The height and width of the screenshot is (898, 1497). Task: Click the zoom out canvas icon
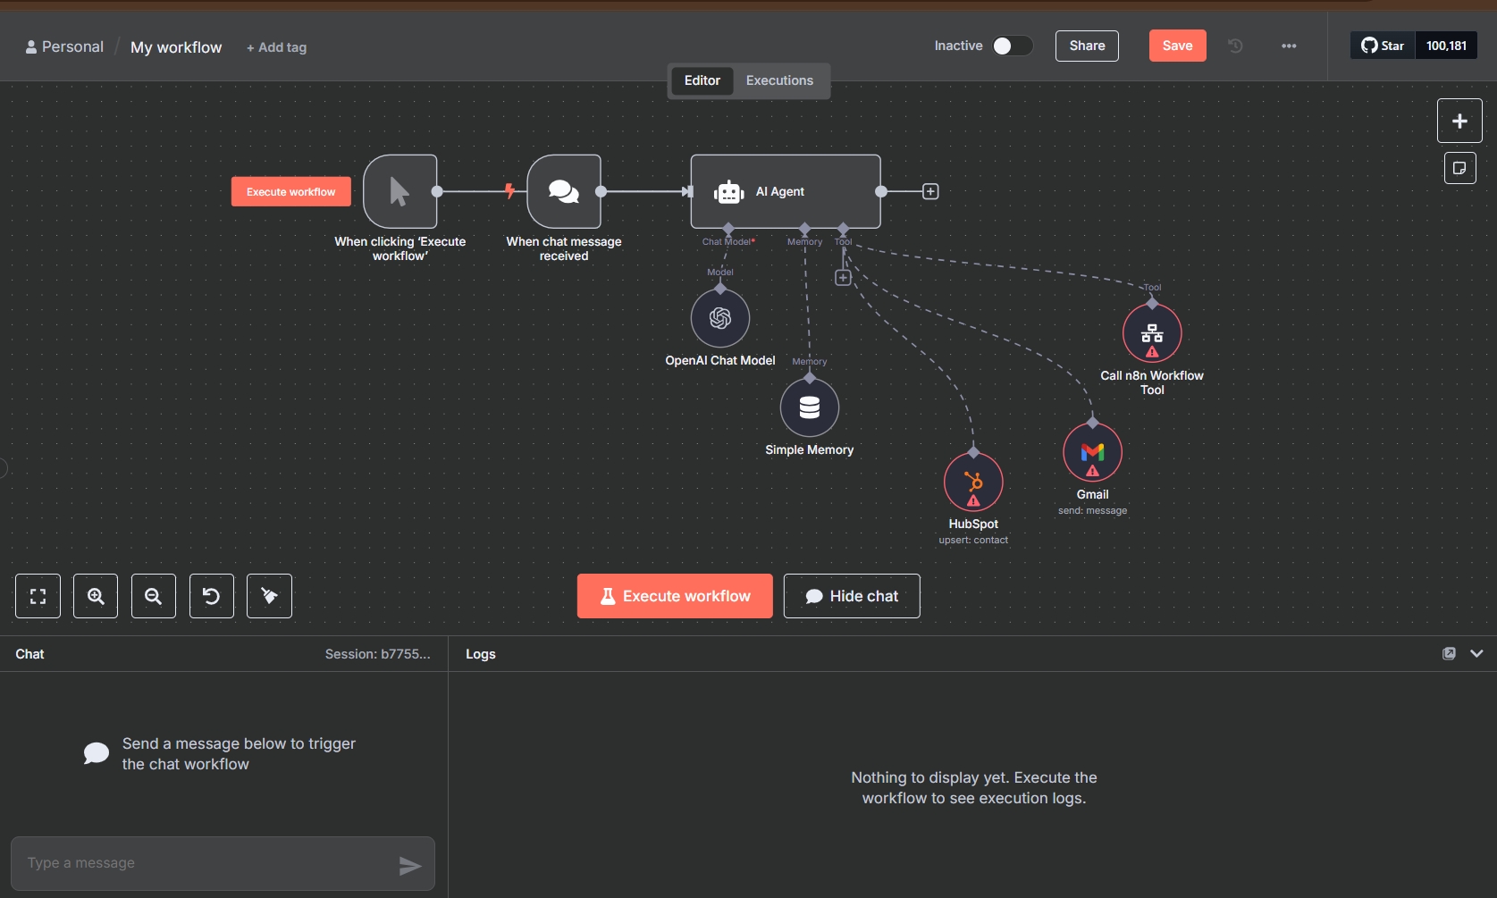(154, 596)
